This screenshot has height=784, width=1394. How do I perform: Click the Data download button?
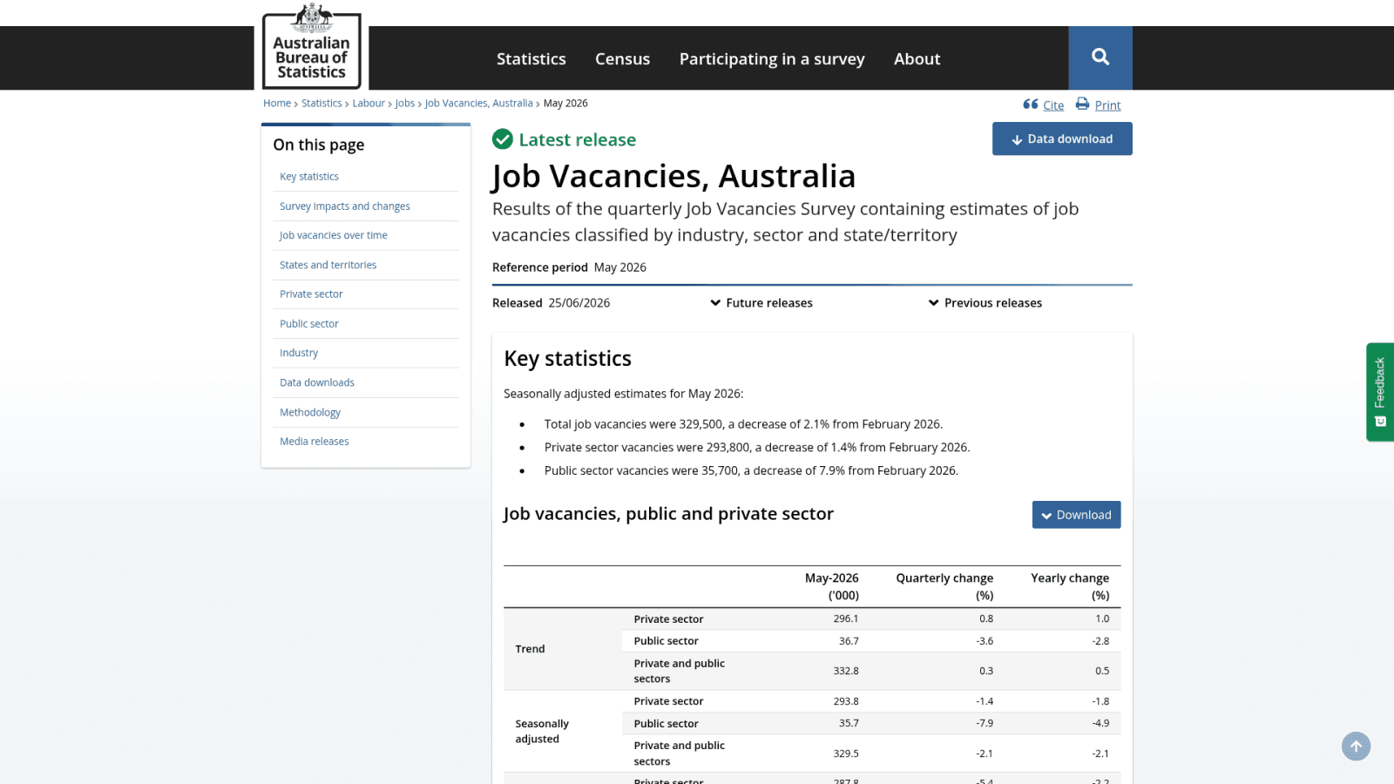1062,139
